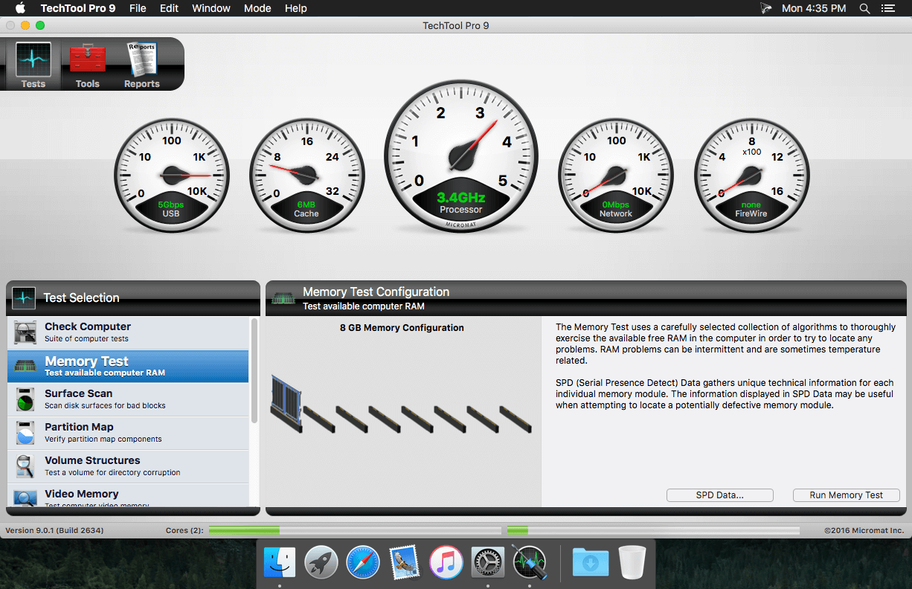Image resolution: width=912 pixels, height=589 pixels.
Task: Select the Surface Scan test
Action: pyautogui.click(x=128, y=399)
